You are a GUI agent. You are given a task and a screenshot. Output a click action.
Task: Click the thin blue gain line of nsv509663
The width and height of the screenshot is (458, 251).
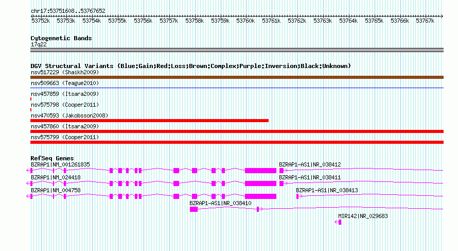[x=237, y=88]
